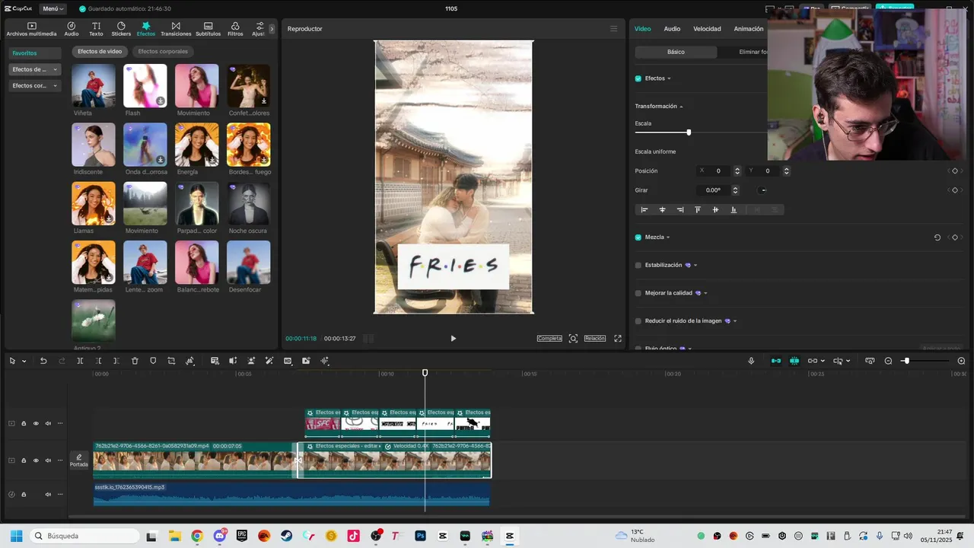Zoom out the timeline
The image size is (974, 548).
888,361
